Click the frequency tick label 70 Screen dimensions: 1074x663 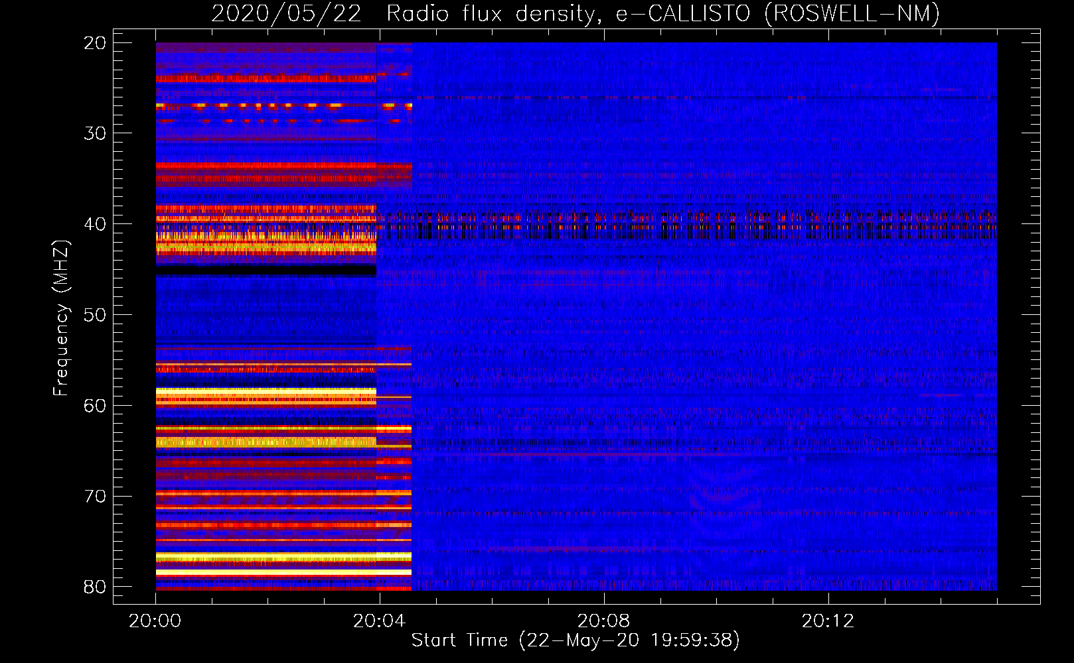pyautogui.click(x=95, y=497)
